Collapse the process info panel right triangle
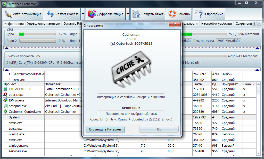This screenshot has height=159, width=264. (x=257, y=70)
